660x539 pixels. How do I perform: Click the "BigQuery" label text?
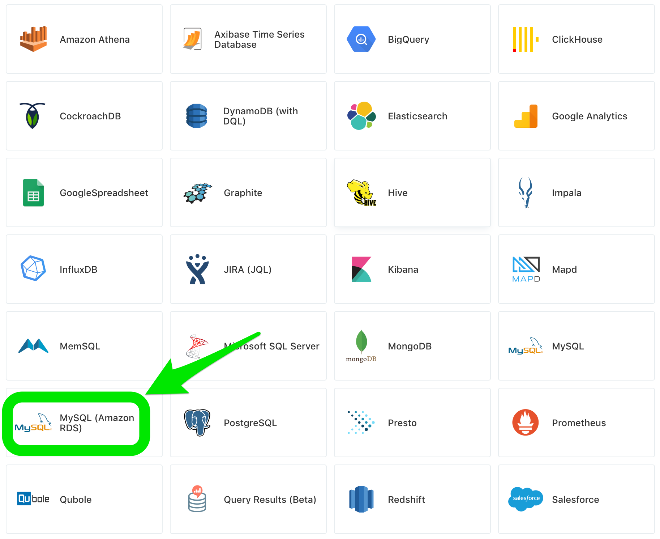click(408, 39)
